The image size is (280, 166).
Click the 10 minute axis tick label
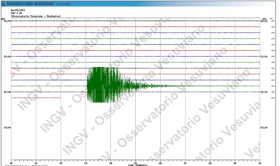coord(260,163)
